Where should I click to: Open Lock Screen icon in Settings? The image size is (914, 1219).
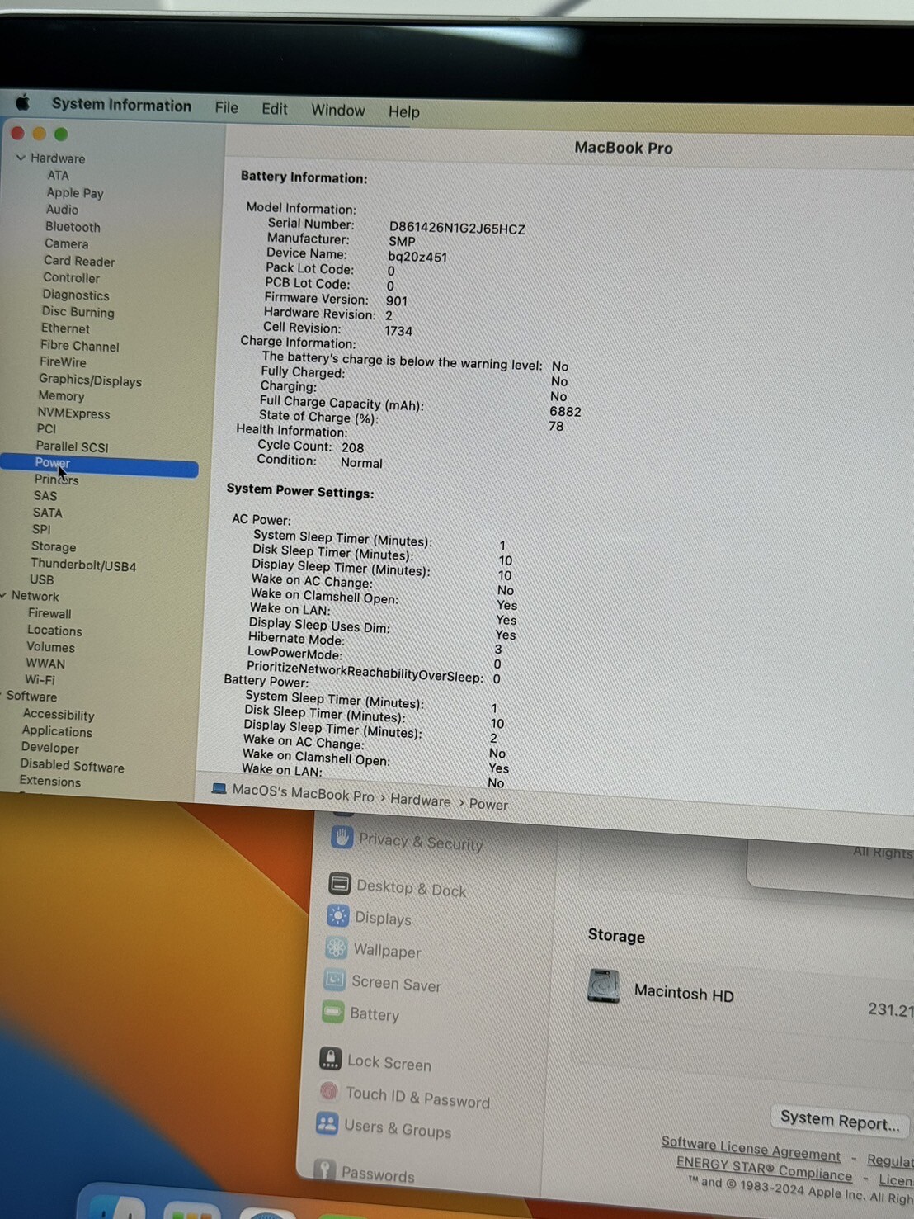[x=331, y=1058]
